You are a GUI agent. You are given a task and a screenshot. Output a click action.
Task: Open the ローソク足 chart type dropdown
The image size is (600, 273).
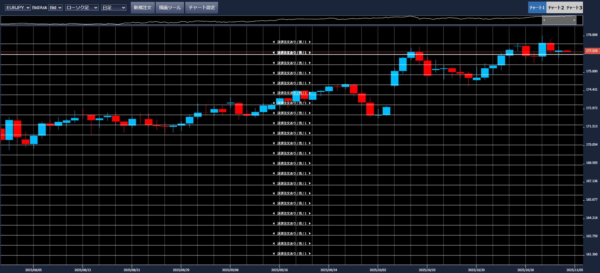coord(82,8)
